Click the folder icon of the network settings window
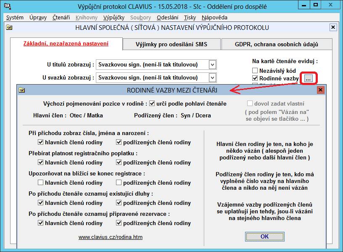This screenshot has height=252, width=343. coord(9,27)
